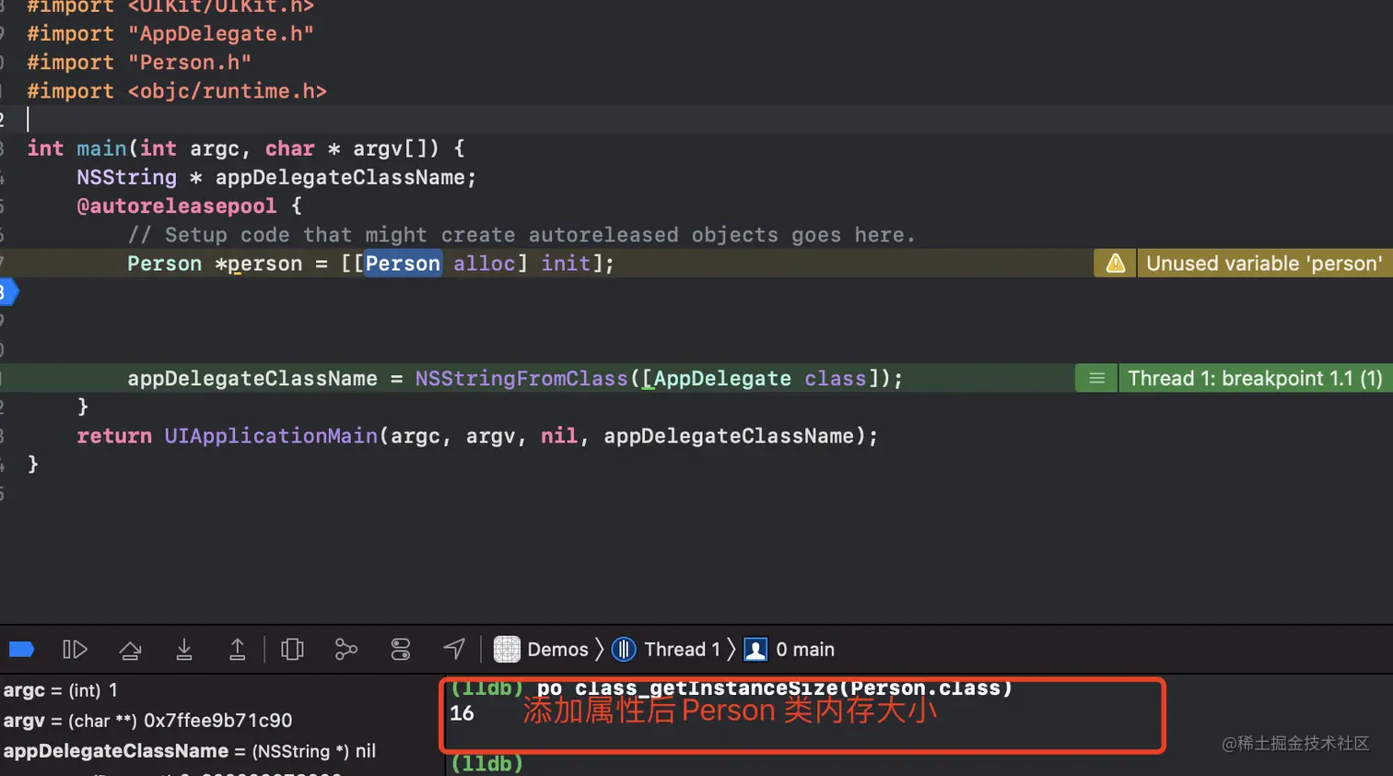Deactivate breakpoints with the blue breakpoint button

[x=21, y=650]
